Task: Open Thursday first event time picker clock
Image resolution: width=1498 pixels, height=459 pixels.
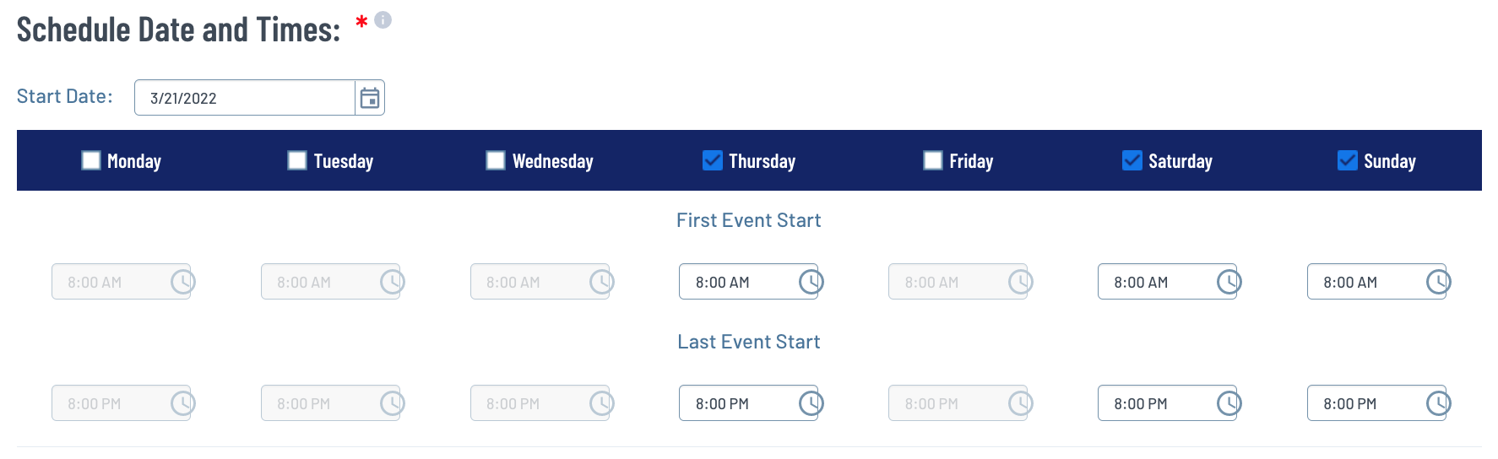Action: coord(811,282)
